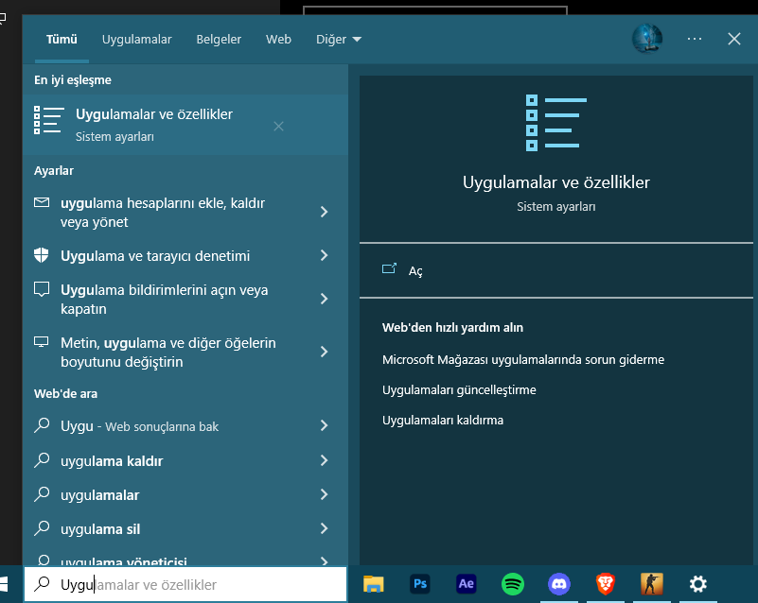This screenshot has width=758, height=603.
Task: Open Spotify from the taskbar
Action: [x=512, y=584]
